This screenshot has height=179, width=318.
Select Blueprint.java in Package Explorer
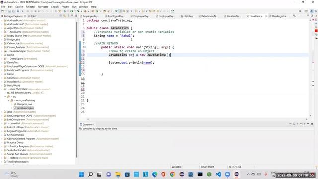click(23, 104)
